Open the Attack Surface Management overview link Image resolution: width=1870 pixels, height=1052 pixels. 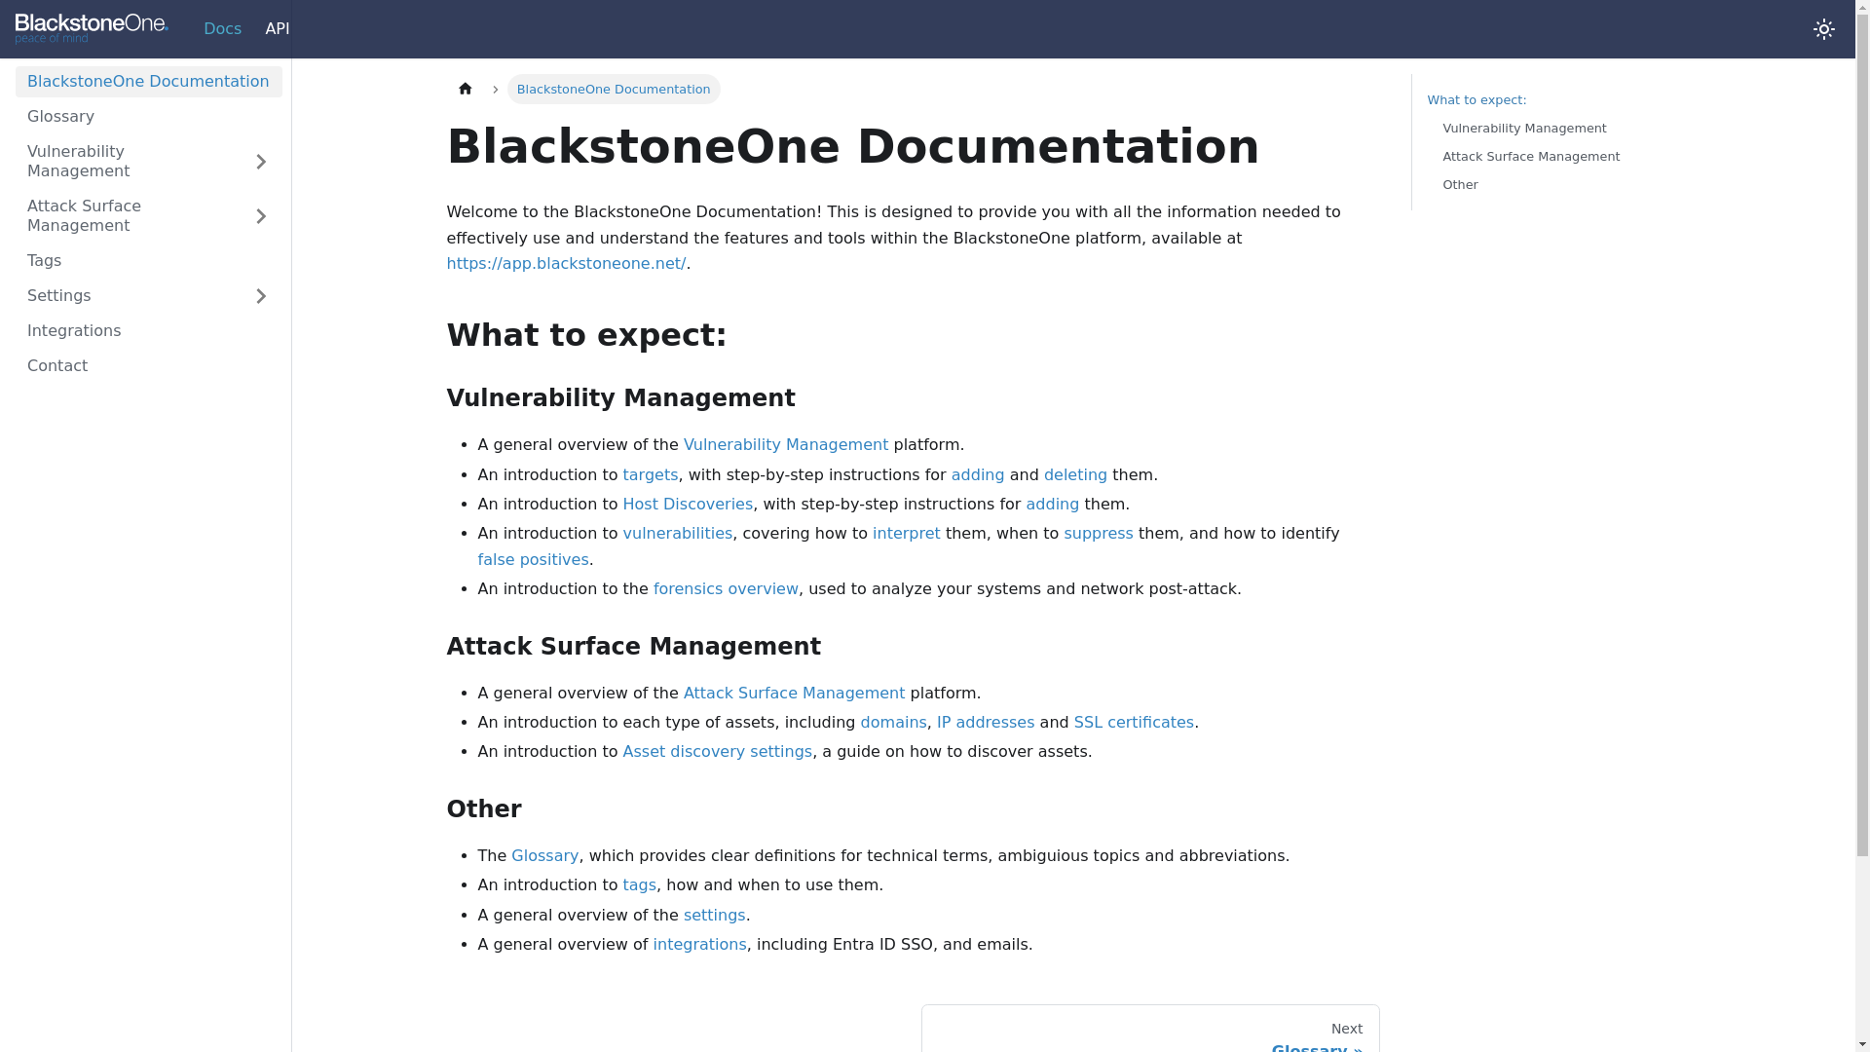[x=794, y=694]
